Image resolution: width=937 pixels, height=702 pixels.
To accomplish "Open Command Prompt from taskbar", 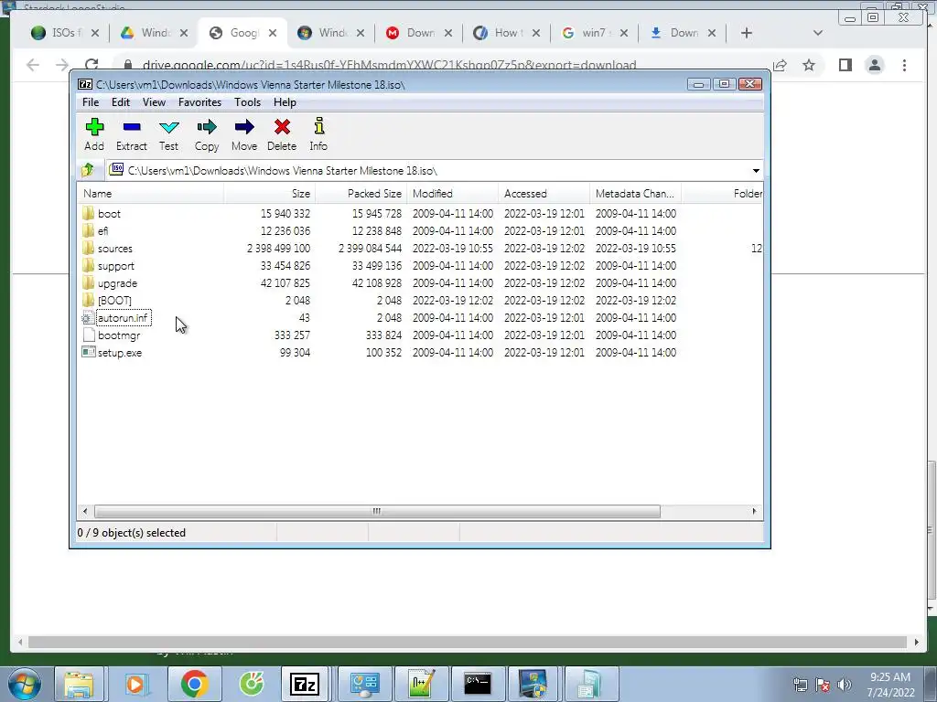I will 478,684.
